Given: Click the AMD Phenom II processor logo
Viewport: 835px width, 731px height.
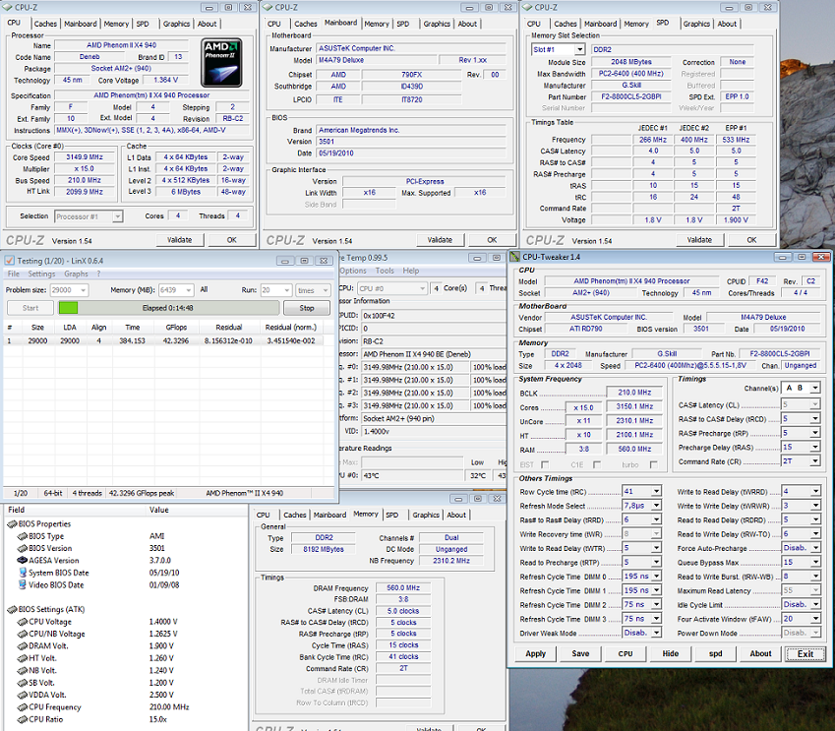Looking at the screenshot, I should (221, 62).
